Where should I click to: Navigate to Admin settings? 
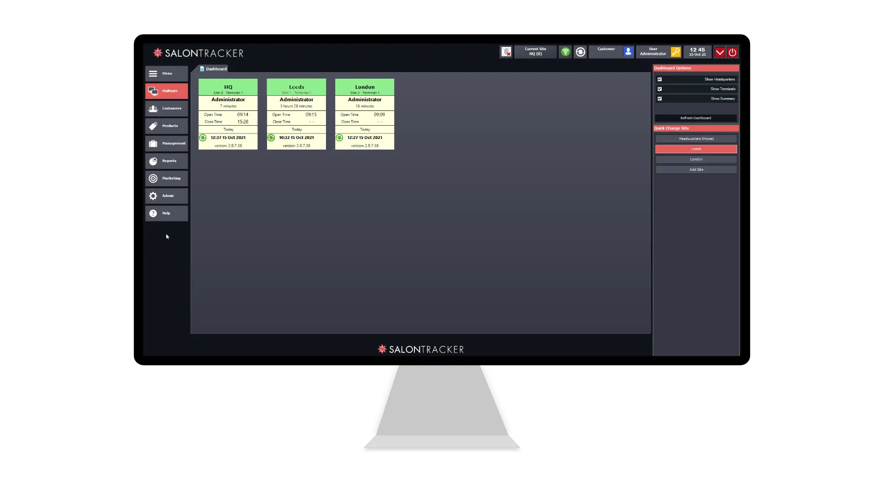pyautogui.click(x=166, y=196)
